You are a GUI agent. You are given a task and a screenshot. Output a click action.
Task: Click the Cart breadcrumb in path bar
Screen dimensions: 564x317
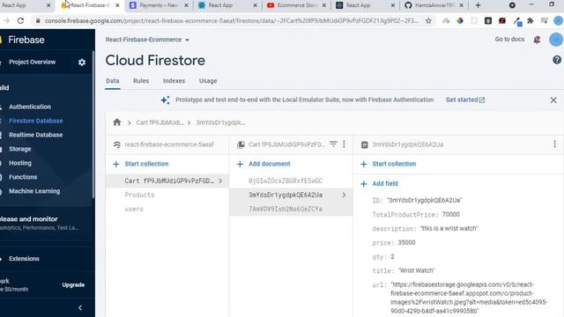tap(160, 122)
